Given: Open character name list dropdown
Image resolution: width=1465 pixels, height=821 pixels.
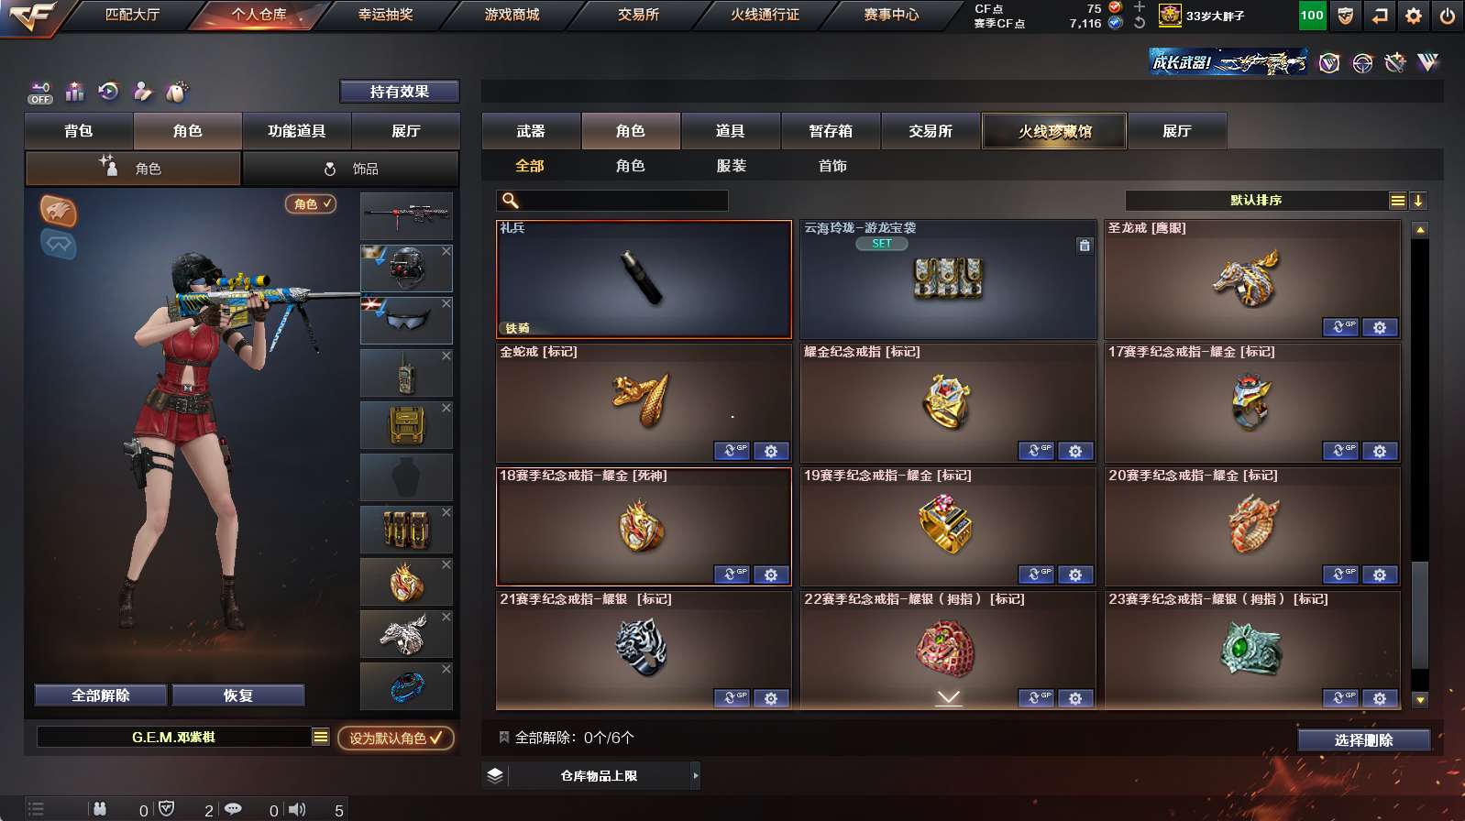Looking at the screenshot, I should pyautogui.click(x=320, y=737).
